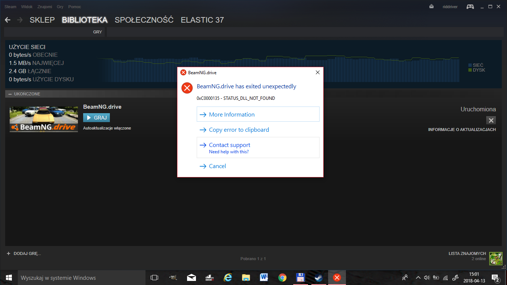Click the DYSK legend color swatch

click(x=470, y=70)
